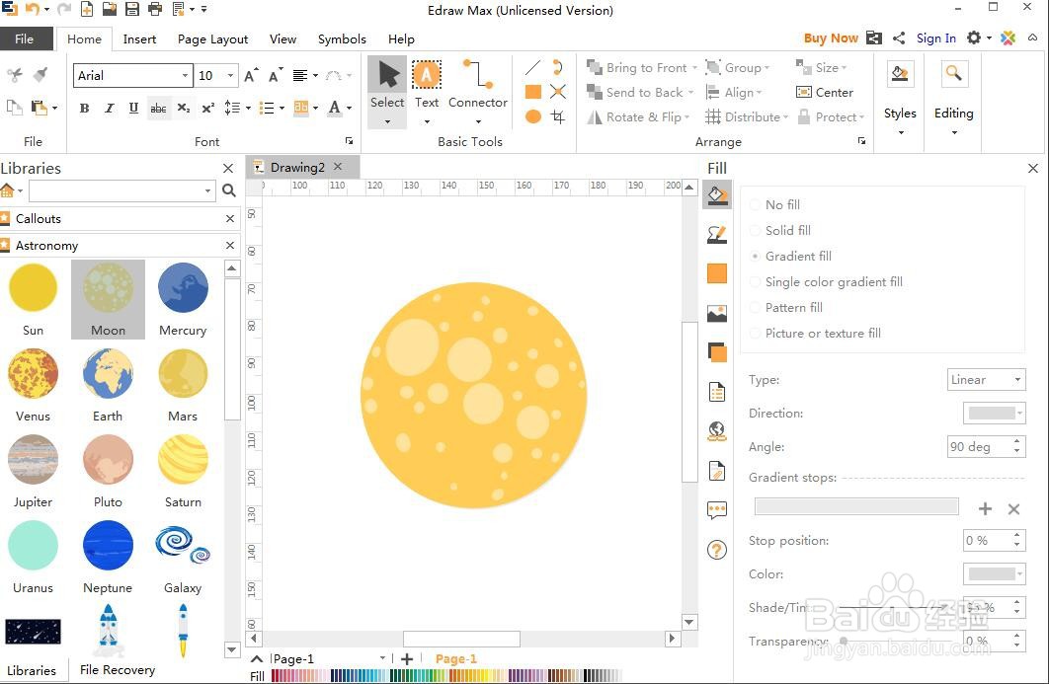This screenshot has height=684, width=1049.
Task: Select the line drawing tool
Action: point(533,67)
